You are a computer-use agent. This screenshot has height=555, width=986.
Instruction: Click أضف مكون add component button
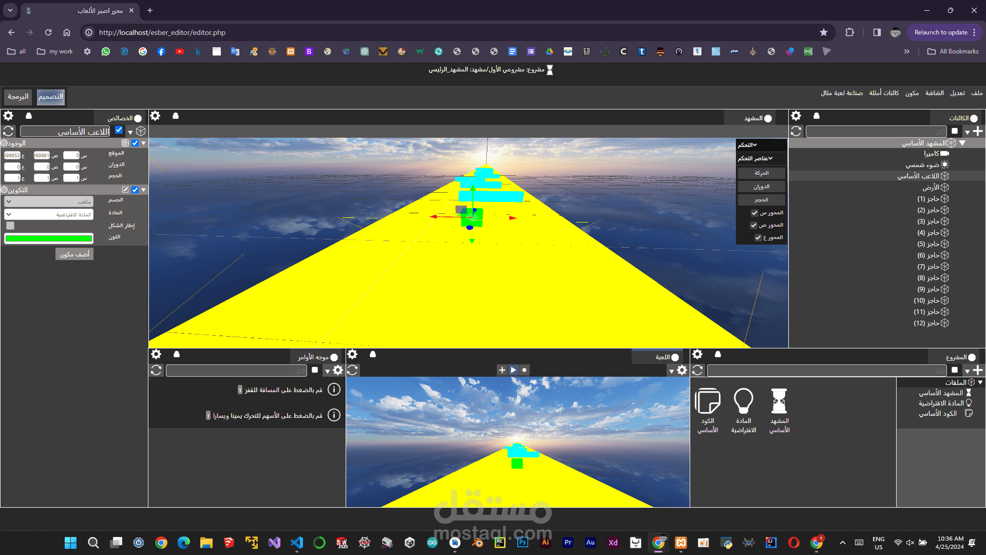pyautogui.click(x=74, y=254)
